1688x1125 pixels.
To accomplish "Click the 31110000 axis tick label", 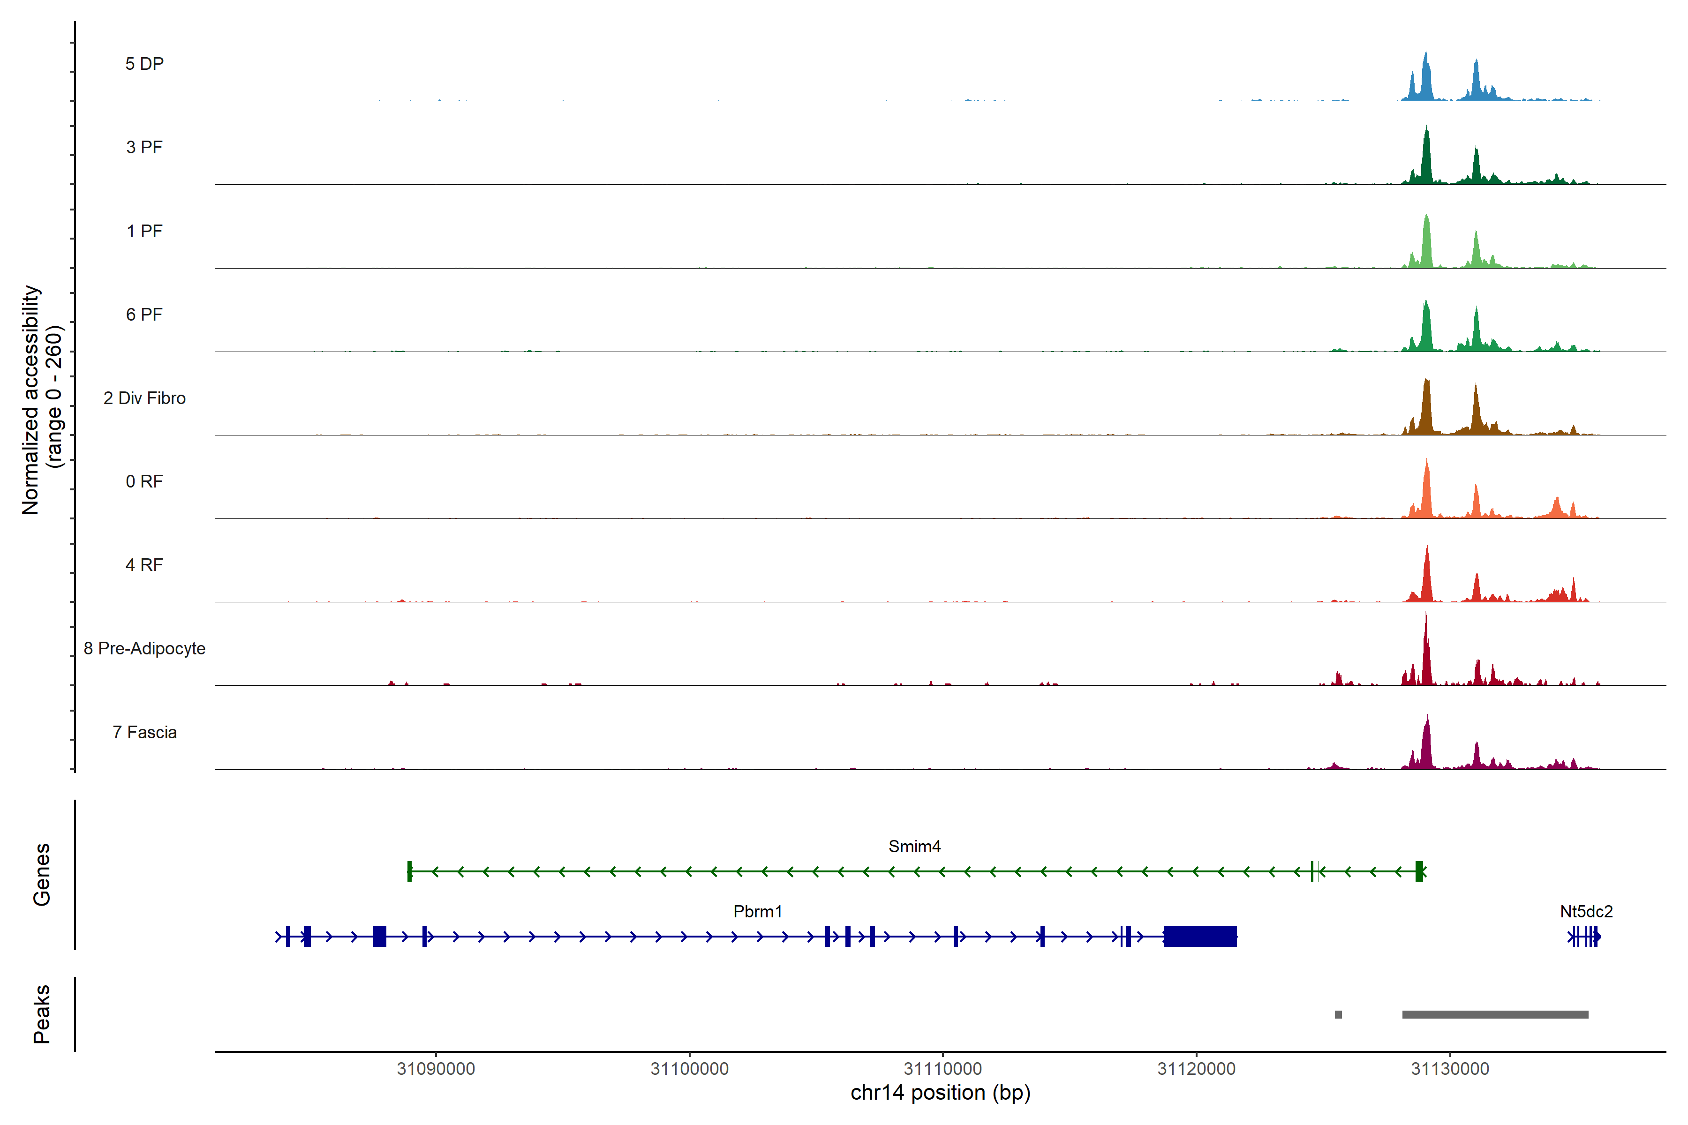I will (x=942, y=1069).
